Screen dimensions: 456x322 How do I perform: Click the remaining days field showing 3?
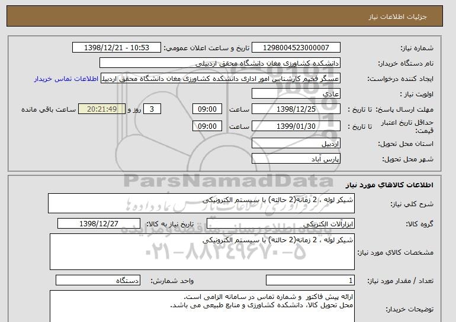click(x=152, y=109)
